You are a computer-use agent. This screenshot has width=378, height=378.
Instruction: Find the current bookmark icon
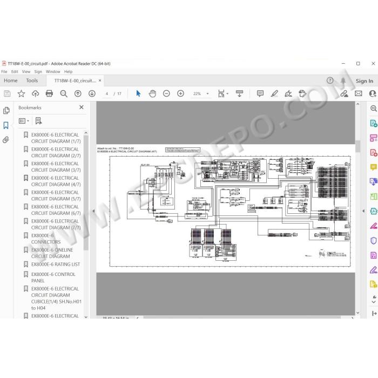tap(38, 121)
